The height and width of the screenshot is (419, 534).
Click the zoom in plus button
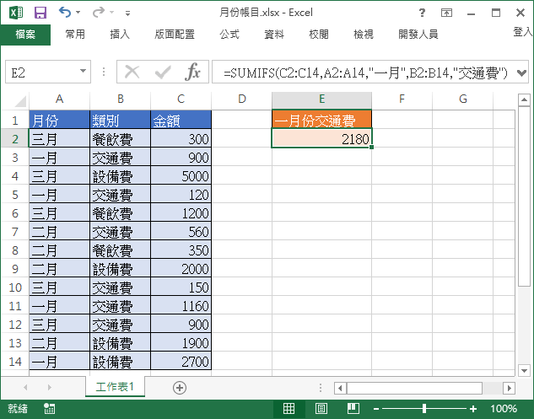point(473,409)
